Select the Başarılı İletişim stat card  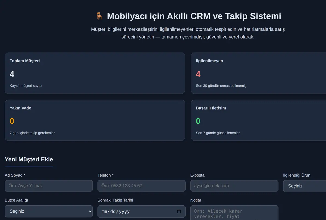(258, 120)
